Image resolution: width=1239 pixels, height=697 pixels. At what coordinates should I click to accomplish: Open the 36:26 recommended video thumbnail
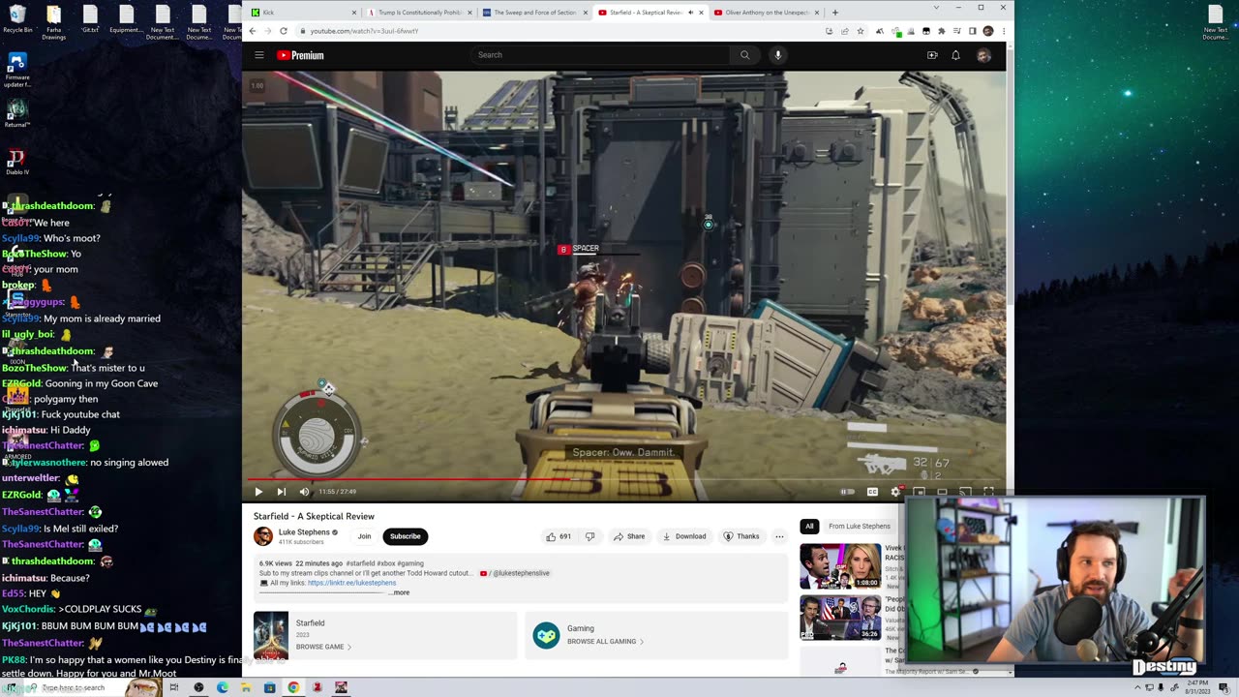[x=839, y=617]
